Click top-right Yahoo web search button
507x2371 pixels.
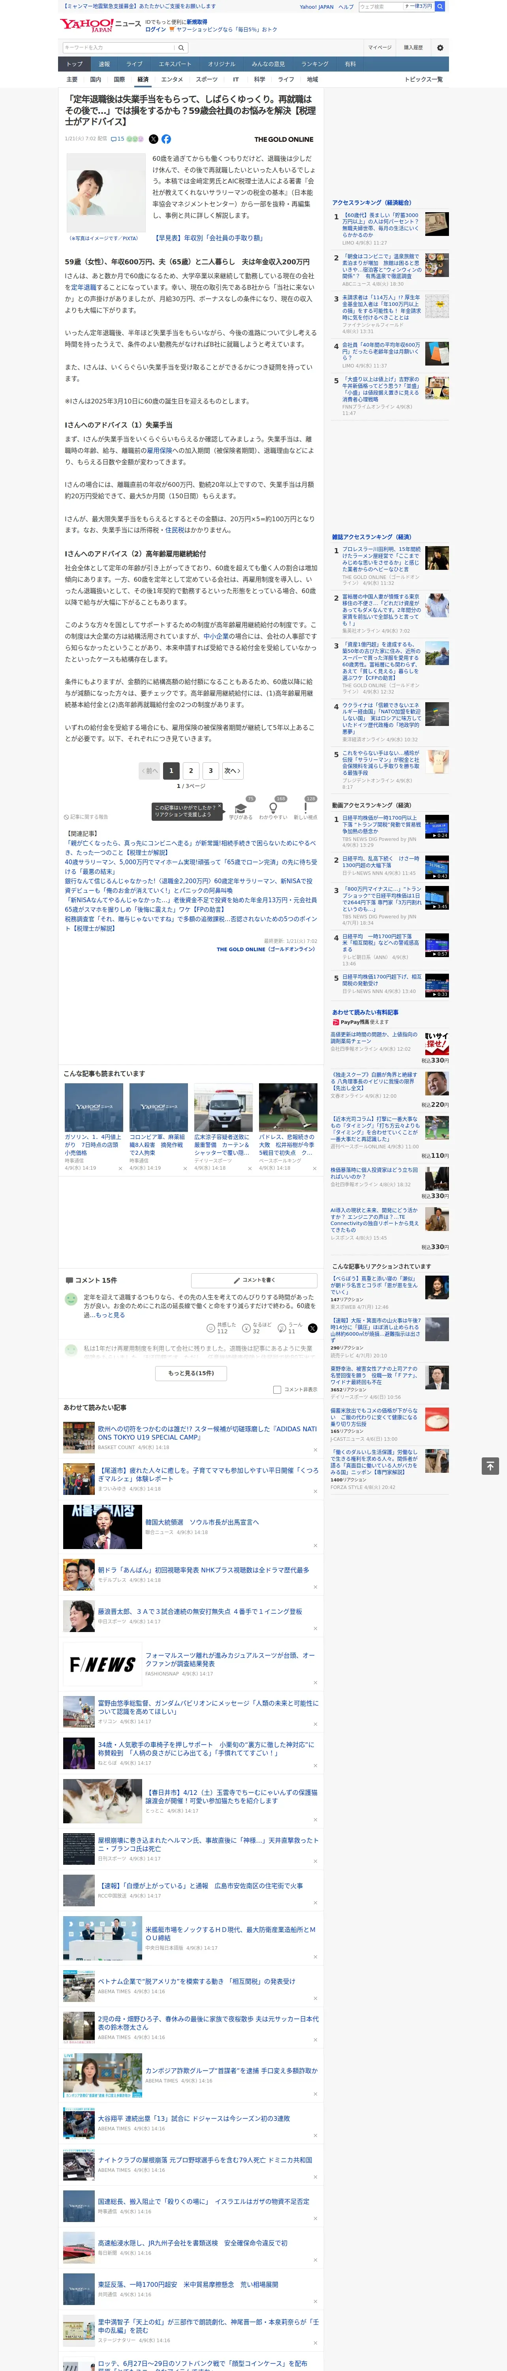click(440, 6)
